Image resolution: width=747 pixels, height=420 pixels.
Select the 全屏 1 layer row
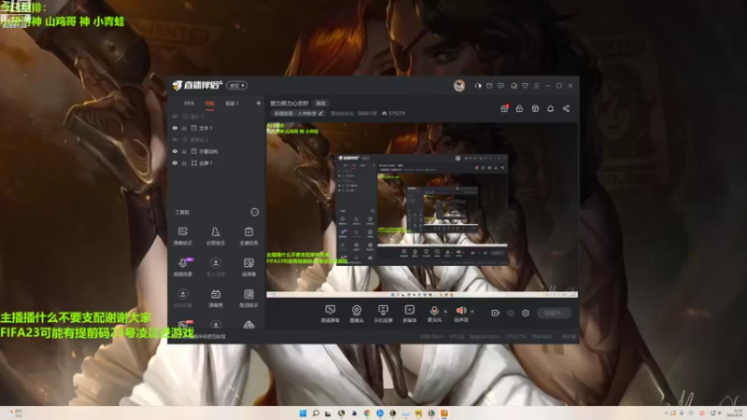218,162
